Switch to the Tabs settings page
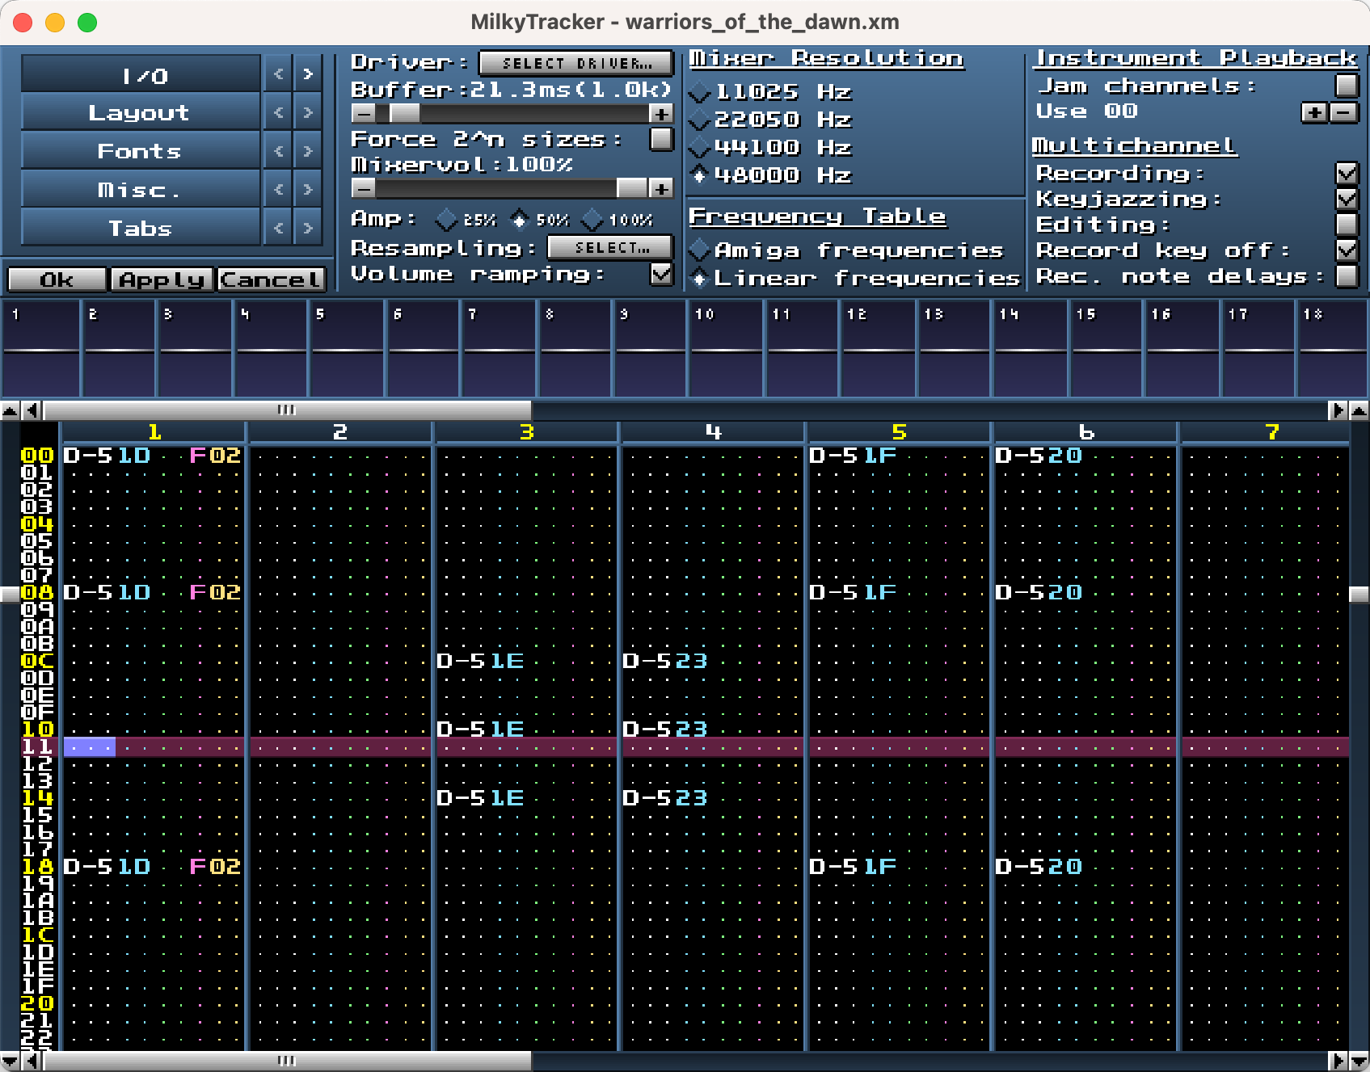 tap(140, 229)
